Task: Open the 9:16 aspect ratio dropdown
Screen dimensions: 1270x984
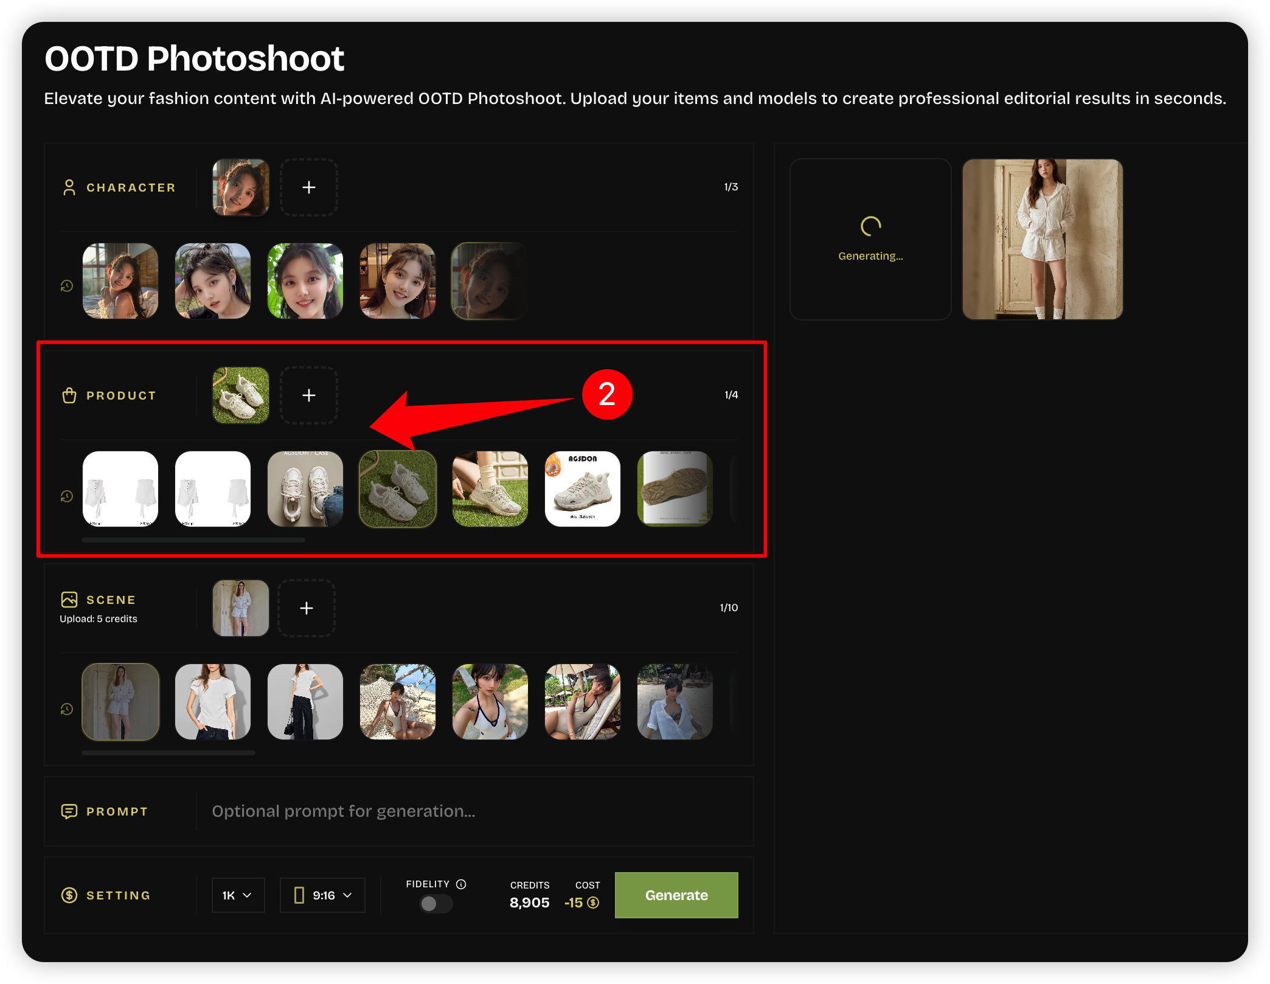Action: pyautogui.click(x=322, y=895)
